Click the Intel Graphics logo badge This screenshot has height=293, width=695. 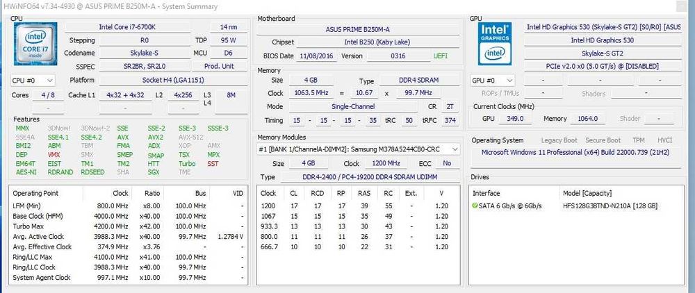pyautogui.click(x=495, y=43)
